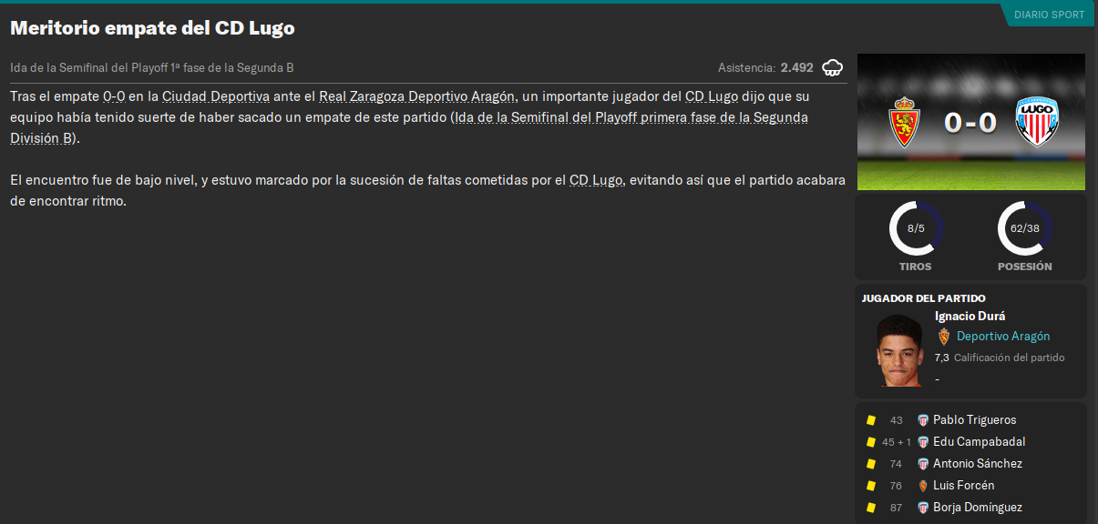Select Borja Domínguez in the bookings list
The image size is (1098, 524).
point(977,508)
